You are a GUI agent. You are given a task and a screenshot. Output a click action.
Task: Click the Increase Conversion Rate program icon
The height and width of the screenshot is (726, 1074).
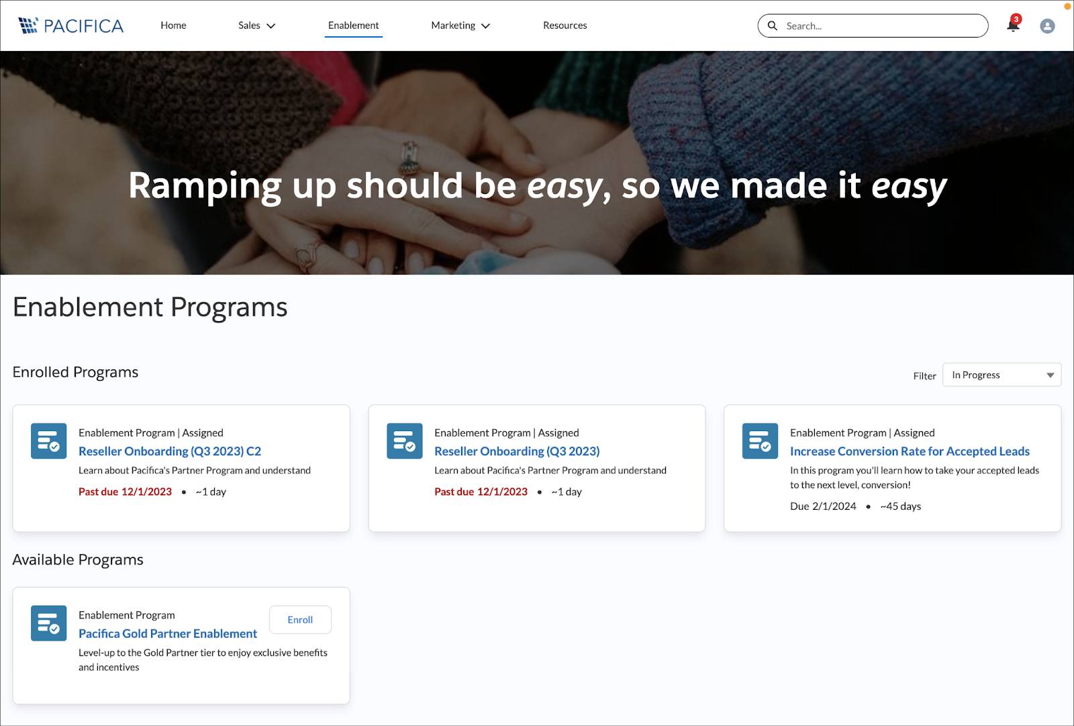coord(760,441)
